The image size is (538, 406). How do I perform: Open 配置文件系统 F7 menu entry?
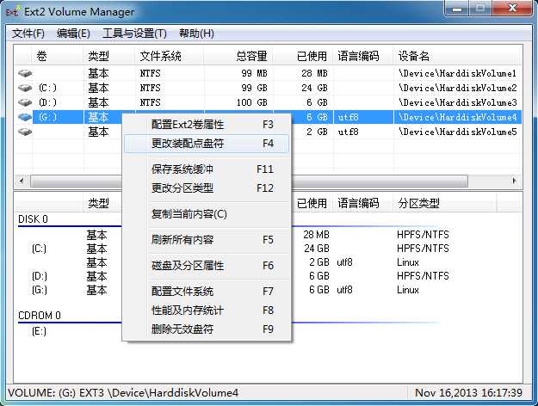pos(207,292)
